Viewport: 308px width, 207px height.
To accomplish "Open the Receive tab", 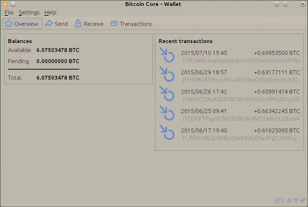I will coord(89,23).
